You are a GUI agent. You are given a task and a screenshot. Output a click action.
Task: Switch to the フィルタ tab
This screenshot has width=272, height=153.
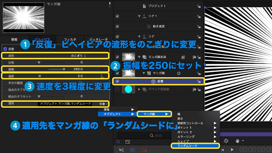pyautogui.click(x=70, y=40)
